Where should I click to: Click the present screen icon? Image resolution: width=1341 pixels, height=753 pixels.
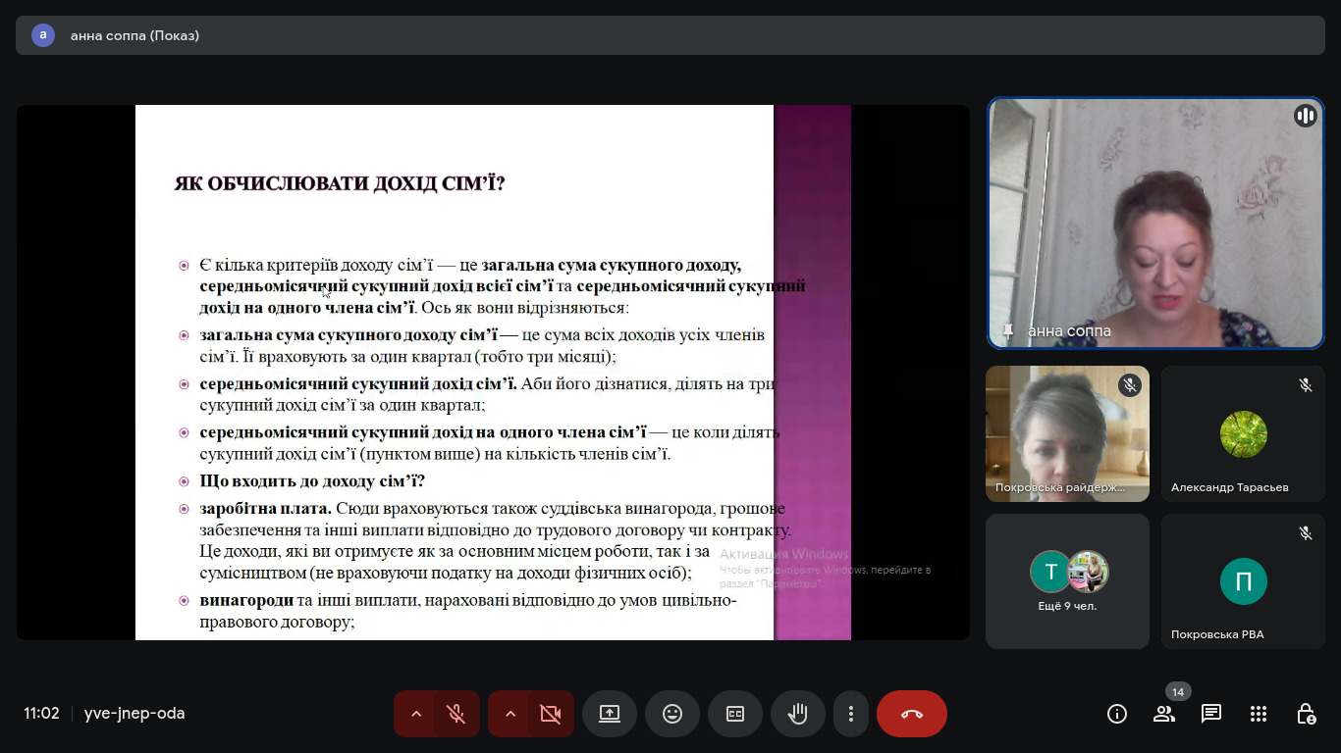610,714
